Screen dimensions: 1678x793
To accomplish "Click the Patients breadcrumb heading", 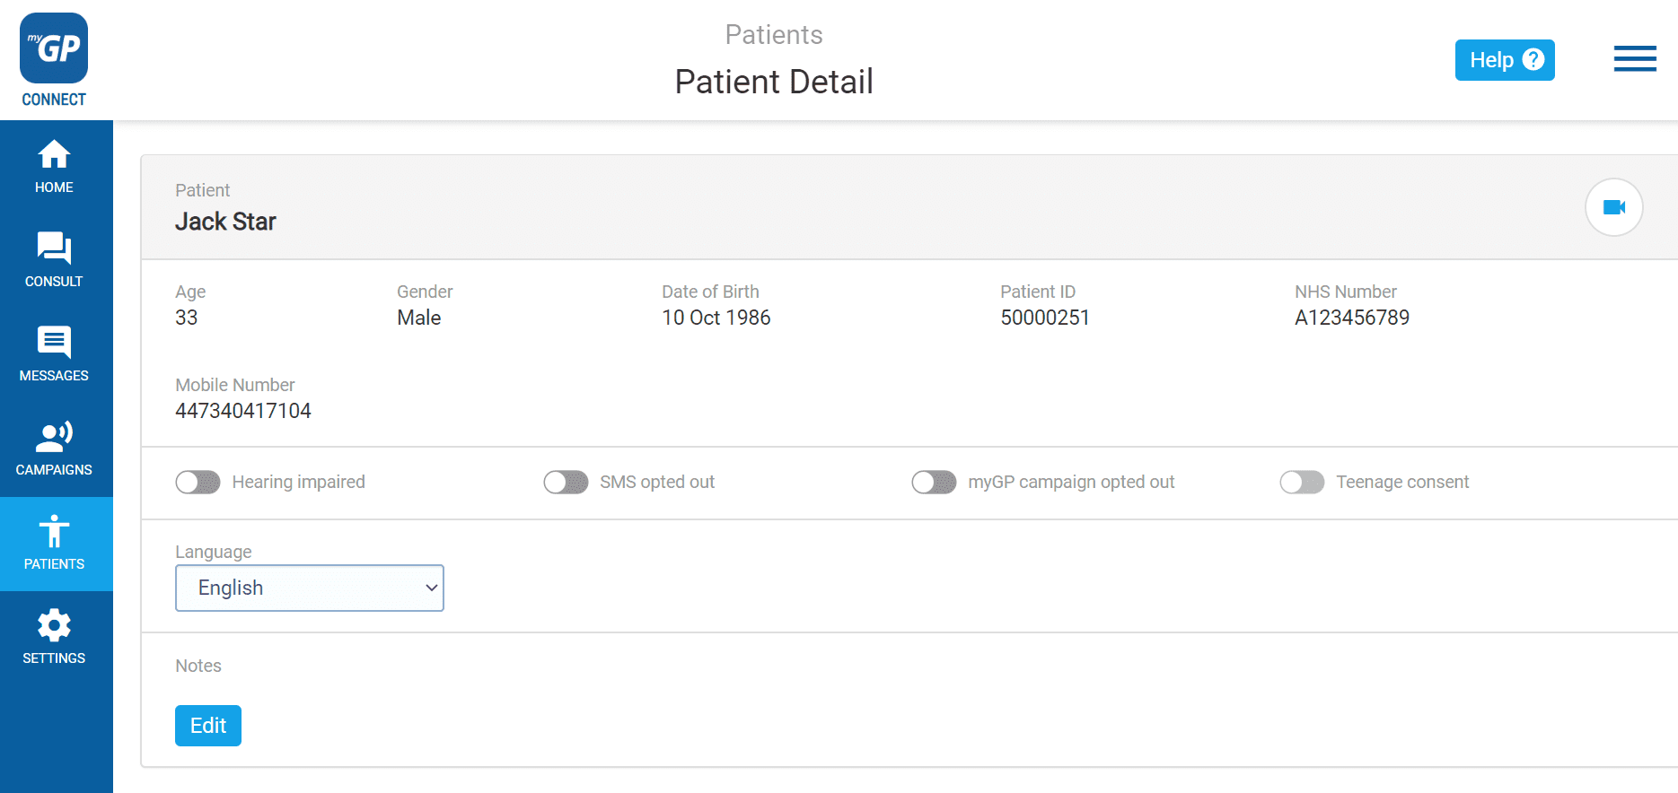I will [774, 35].
